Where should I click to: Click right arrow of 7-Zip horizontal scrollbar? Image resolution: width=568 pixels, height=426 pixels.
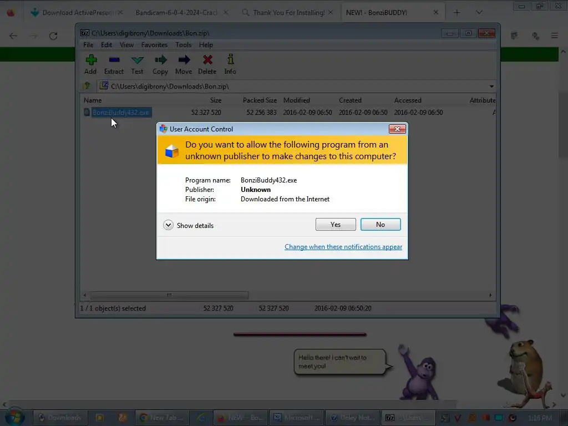490,295
